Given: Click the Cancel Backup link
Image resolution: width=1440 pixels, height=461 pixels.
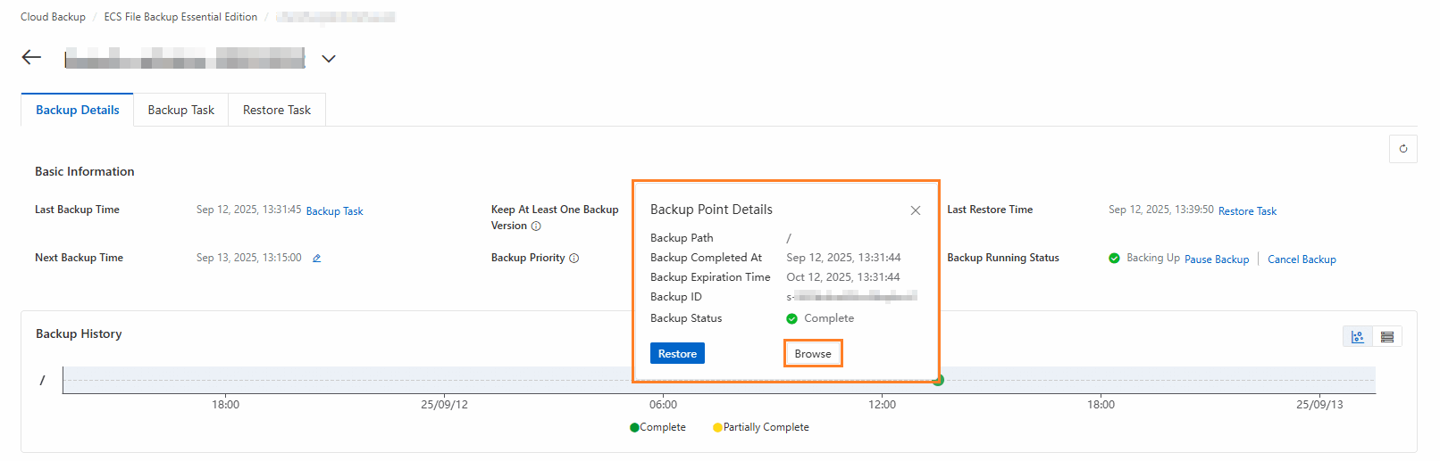Looking at the screenshot, I should coord(1302,259).
